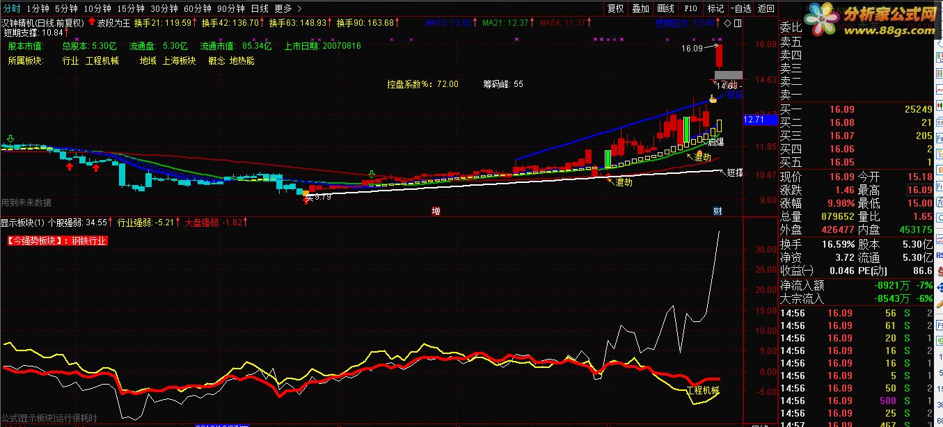Click the 短期压力: 13.88 label

685,23
